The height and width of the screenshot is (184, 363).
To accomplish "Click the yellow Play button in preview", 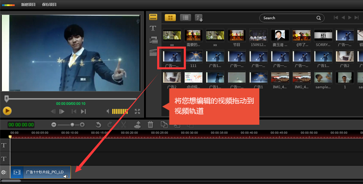I will pyautogui.click(x=7, y=111).
